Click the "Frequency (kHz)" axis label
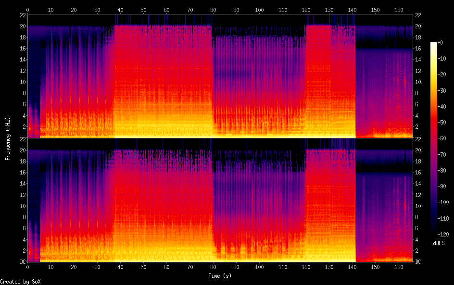Image resolution: width=454 pixels, height=285 pixels. pos(8,138)
